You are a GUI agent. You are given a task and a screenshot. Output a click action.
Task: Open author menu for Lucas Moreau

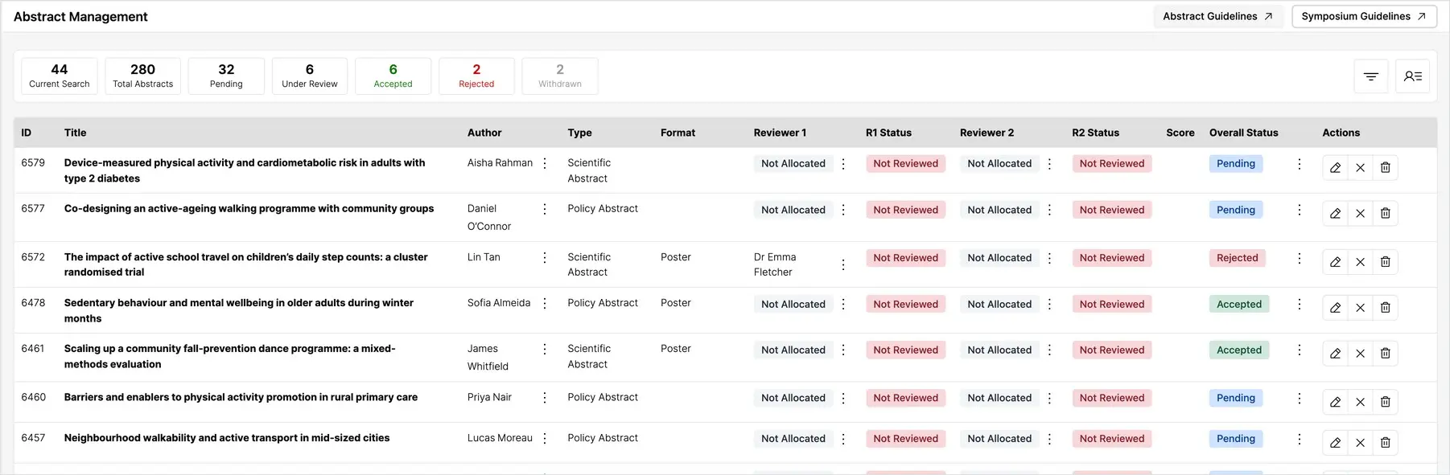click(x=545, y=438)
